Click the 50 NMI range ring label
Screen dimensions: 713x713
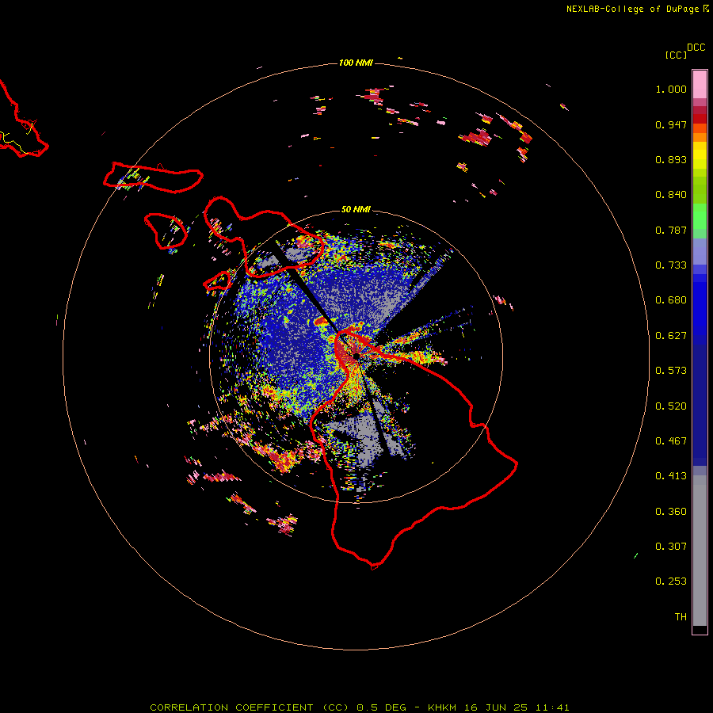[x=356, y=209]
